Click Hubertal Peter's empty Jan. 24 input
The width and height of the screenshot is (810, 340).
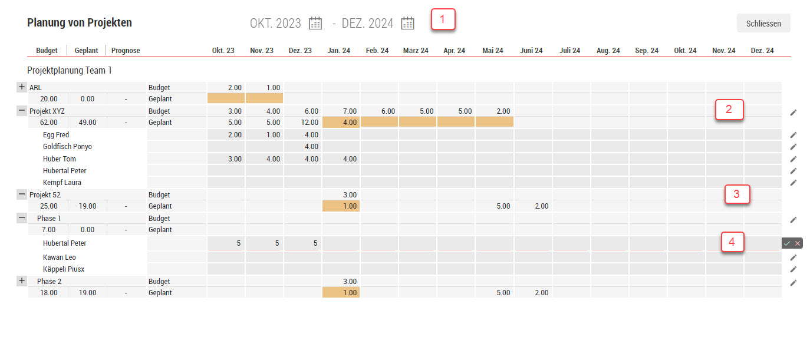(341, 243)
